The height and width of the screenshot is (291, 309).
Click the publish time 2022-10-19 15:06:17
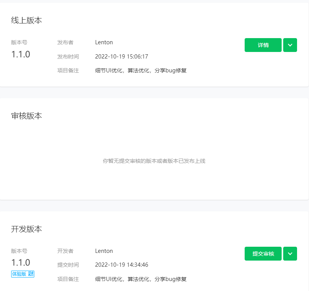point(121,57)
